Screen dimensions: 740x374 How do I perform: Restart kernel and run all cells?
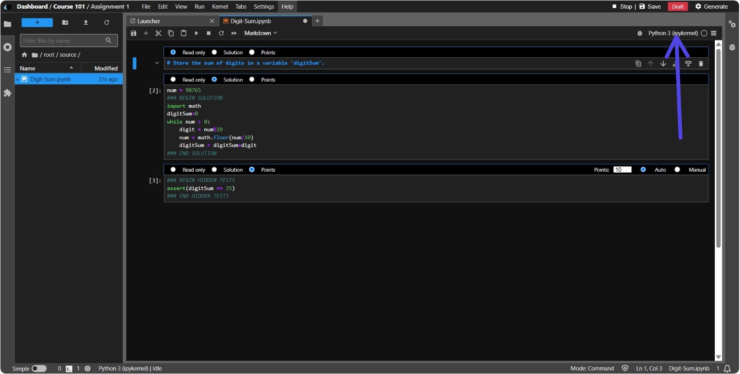coord(234,33)
